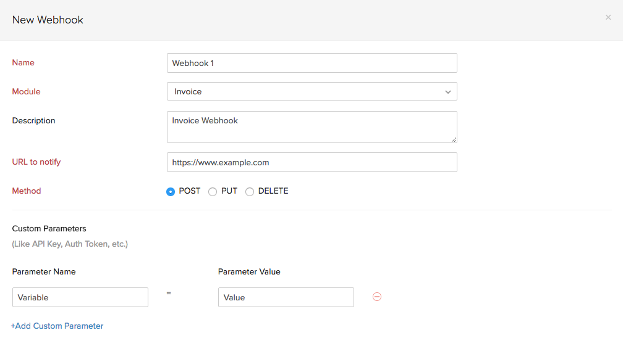
Task: Click the Module field label
Action: tap(27, 91)
